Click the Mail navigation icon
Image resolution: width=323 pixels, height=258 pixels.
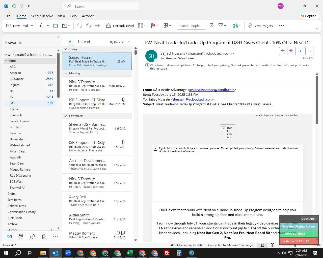coord(9,237)
